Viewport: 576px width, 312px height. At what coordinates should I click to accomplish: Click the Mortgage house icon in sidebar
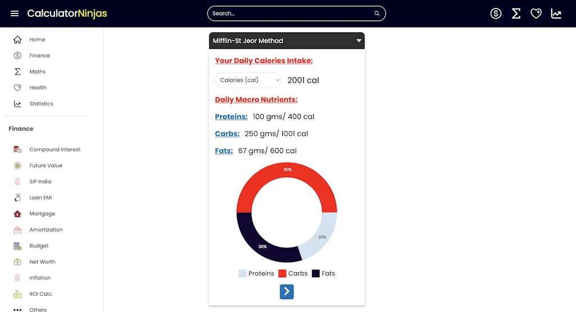tap(17, 214)
